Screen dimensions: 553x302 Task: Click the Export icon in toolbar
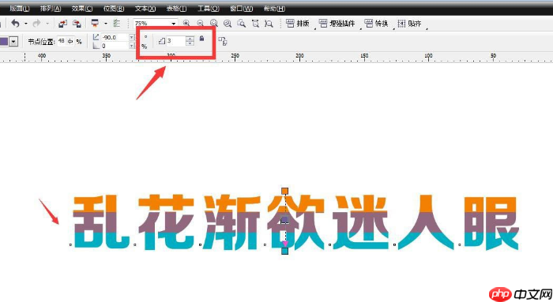[x=77, y=24]
